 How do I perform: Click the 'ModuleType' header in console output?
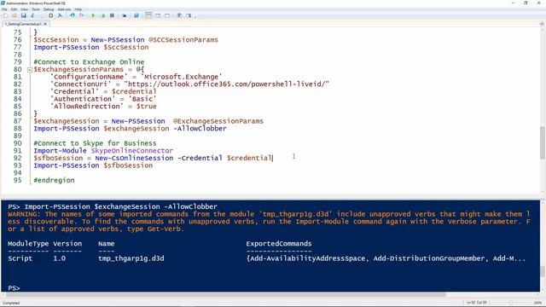[x=28, y=244]
